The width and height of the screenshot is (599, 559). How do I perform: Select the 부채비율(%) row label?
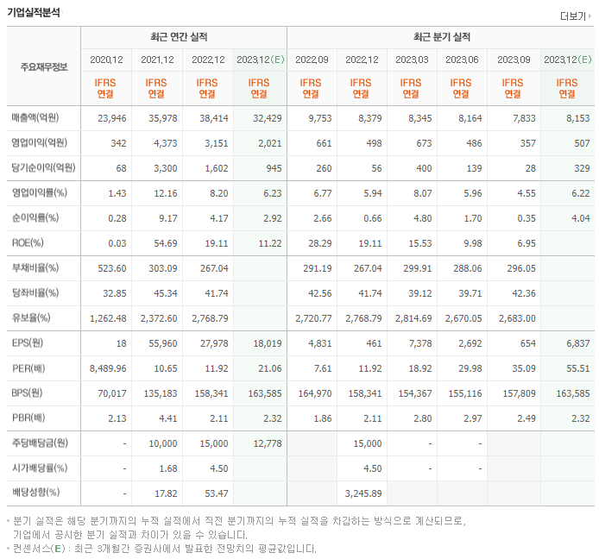pos(35,267)
